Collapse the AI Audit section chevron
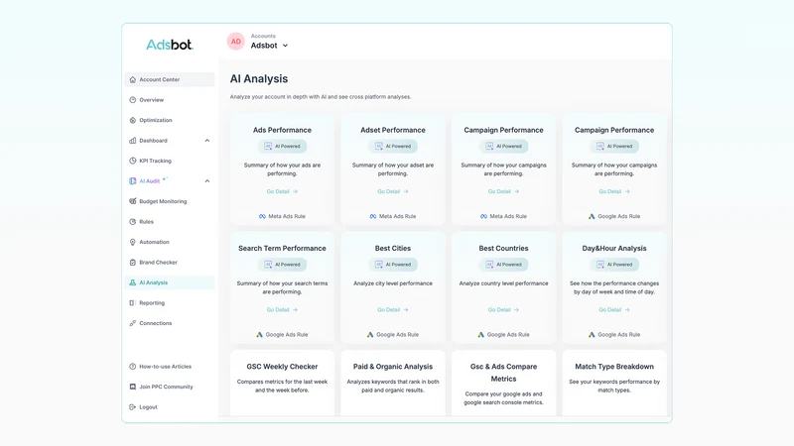 point(207,181)
